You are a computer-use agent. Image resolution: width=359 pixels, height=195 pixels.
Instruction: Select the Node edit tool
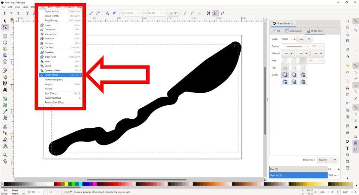(x=5, y=27)
